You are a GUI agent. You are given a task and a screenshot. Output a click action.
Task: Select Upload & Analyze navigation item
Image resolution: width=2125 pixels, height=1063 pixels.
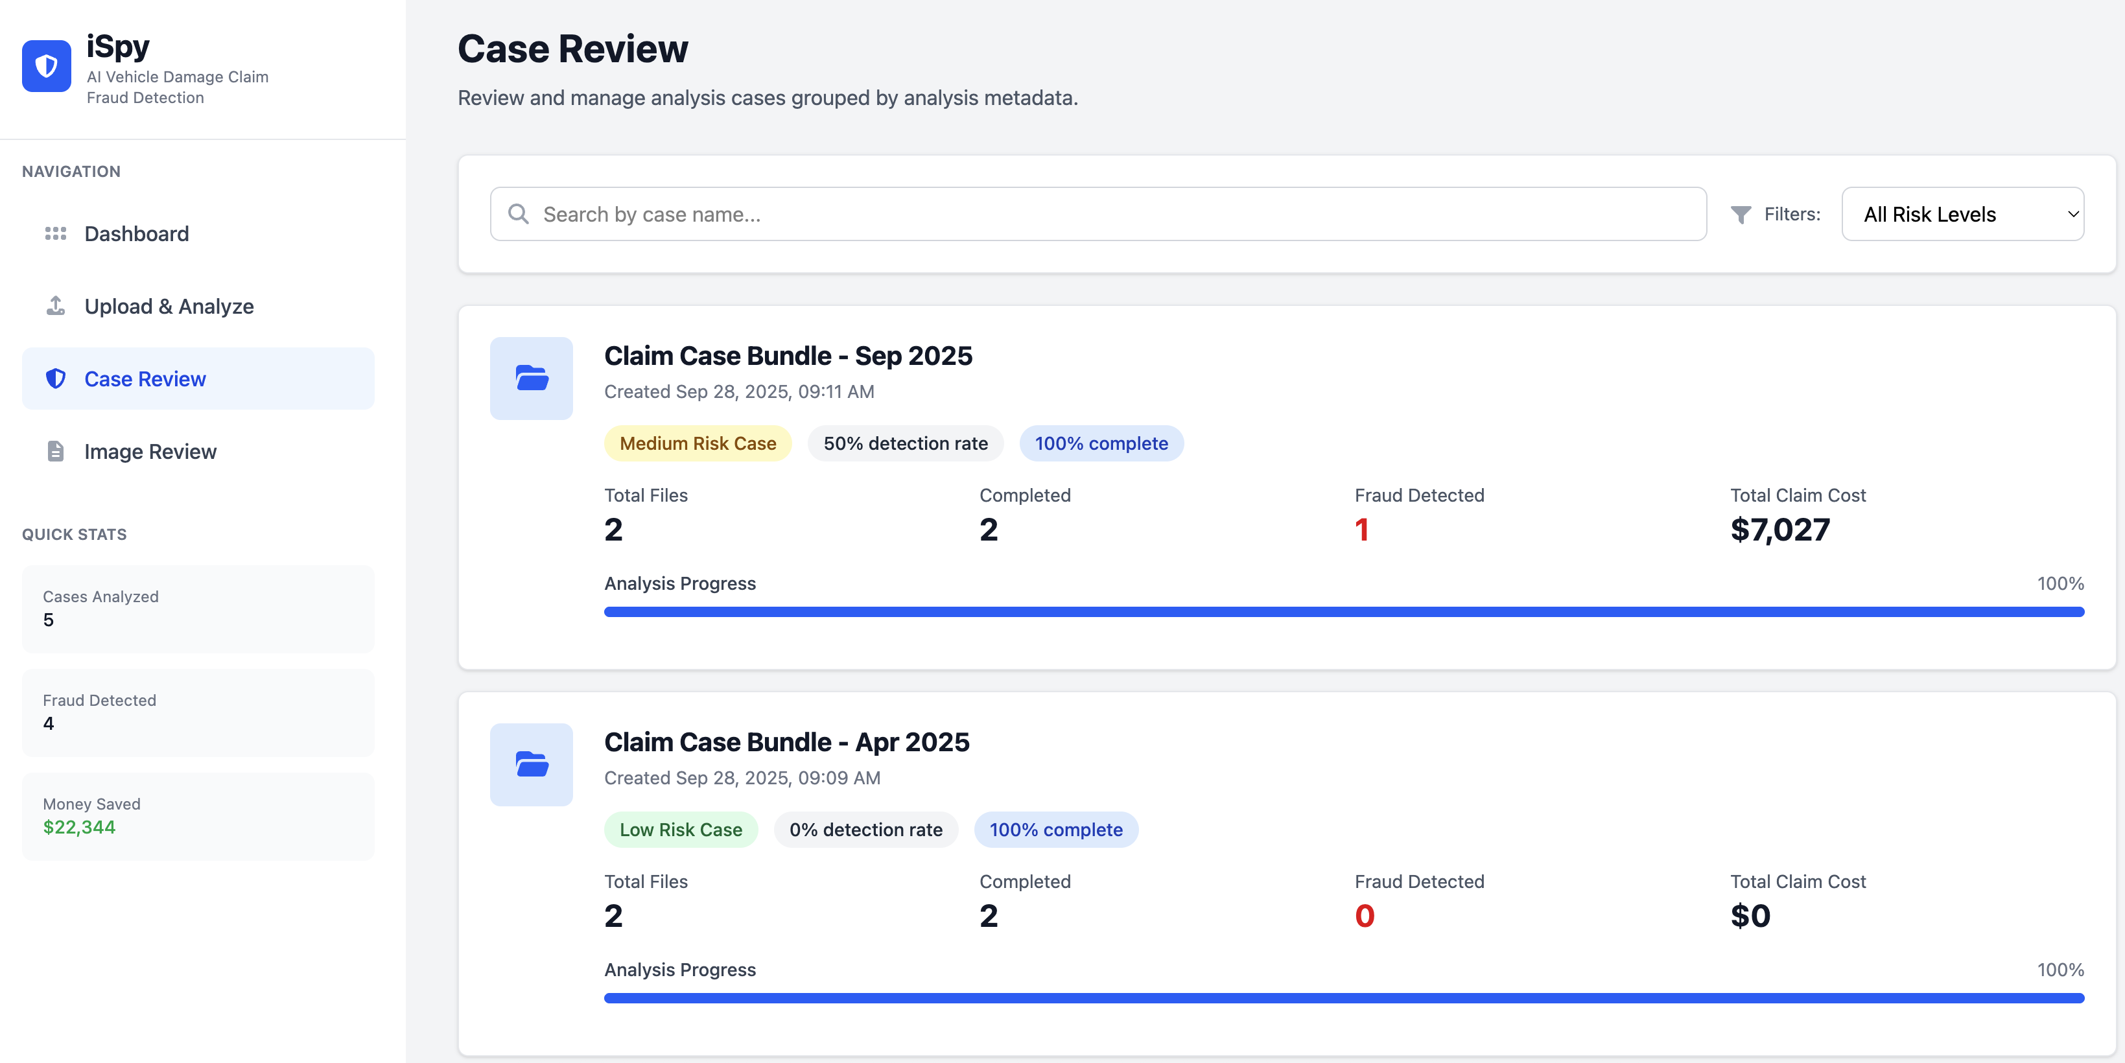(169, 306)
